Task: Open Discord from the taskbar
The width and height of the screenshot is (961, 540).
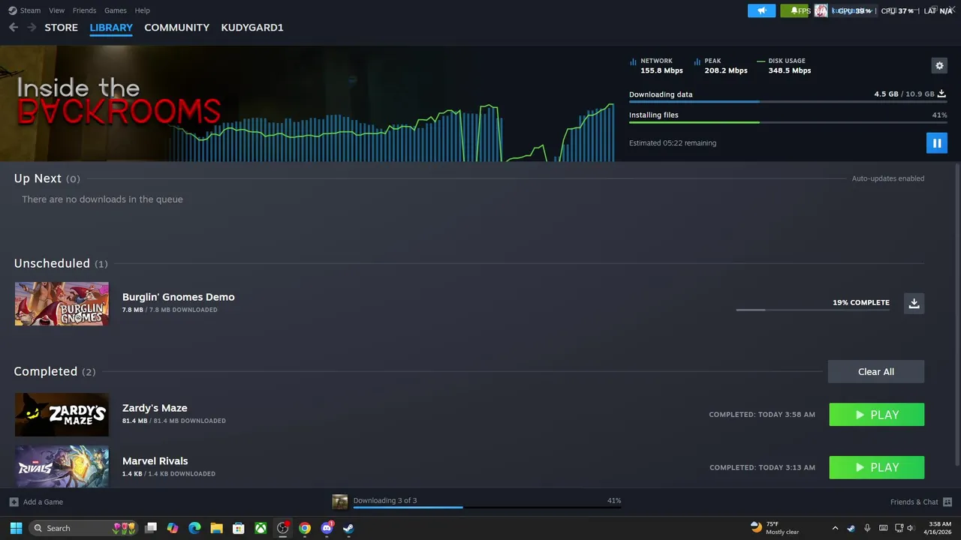Action: [x=327, y=528]
